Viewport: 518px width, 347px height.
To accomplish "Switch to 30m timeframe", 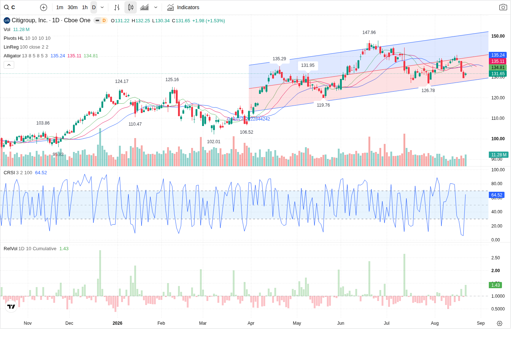I will 73,7.
